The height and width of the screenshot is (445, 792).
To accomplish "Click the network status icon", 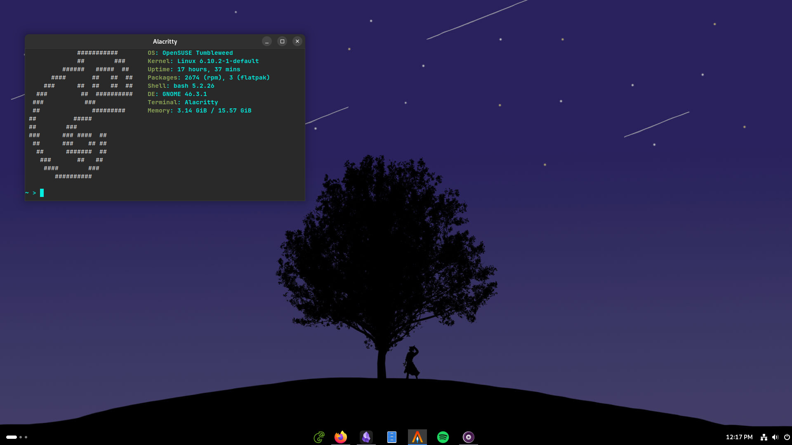I will coord(764,437).
